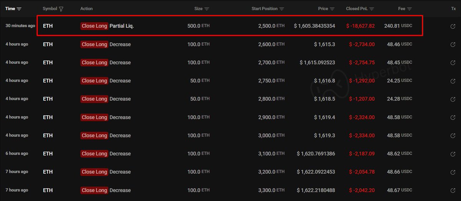
Task: Click the 48.67 USDC fee
Action: click(x=400, y=190)
